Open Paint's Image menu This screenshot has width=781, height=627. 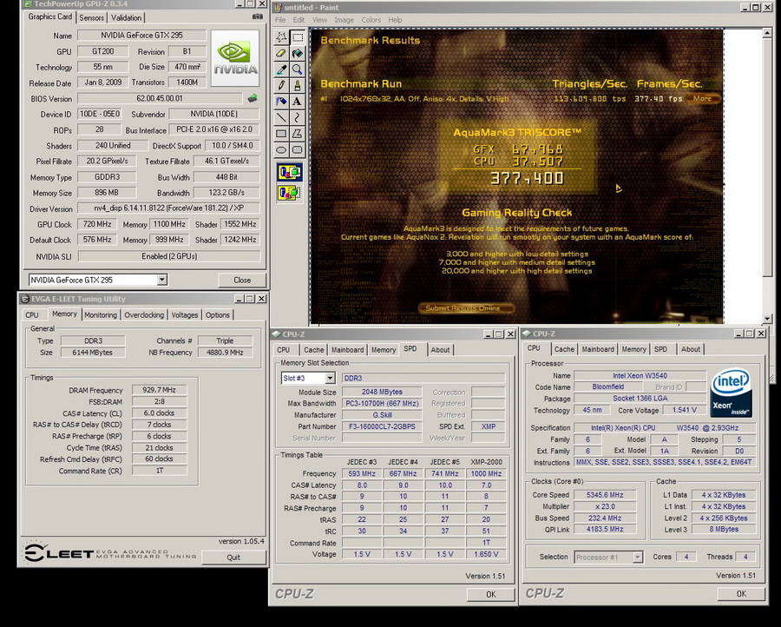(344, 20)
